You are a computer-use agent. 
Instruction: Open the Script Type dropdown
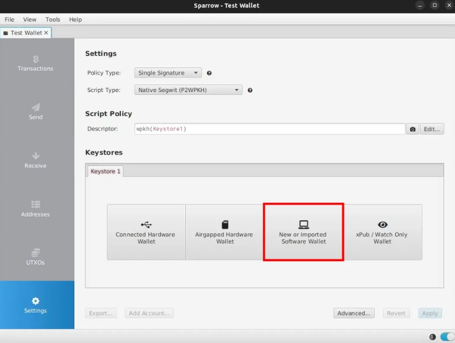188,90
